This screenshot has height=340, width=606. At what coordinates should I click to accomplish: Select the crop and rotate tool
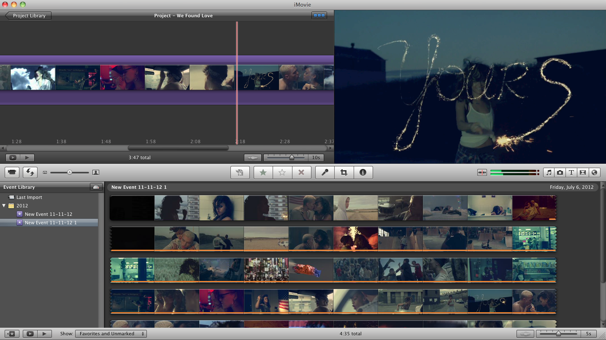pos(344,172)
